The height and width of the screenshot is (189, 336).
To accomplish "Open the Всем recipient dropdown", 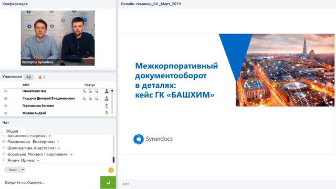I will point(15,170).
